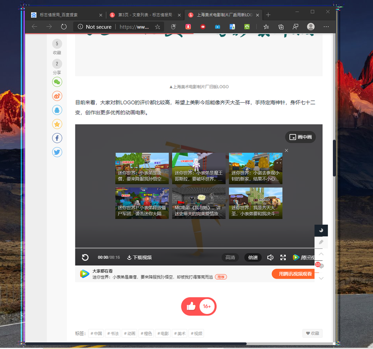Like the article with the thumbs-up button
The width and height of the screenshot is (373, 349).
click(199, 307)
